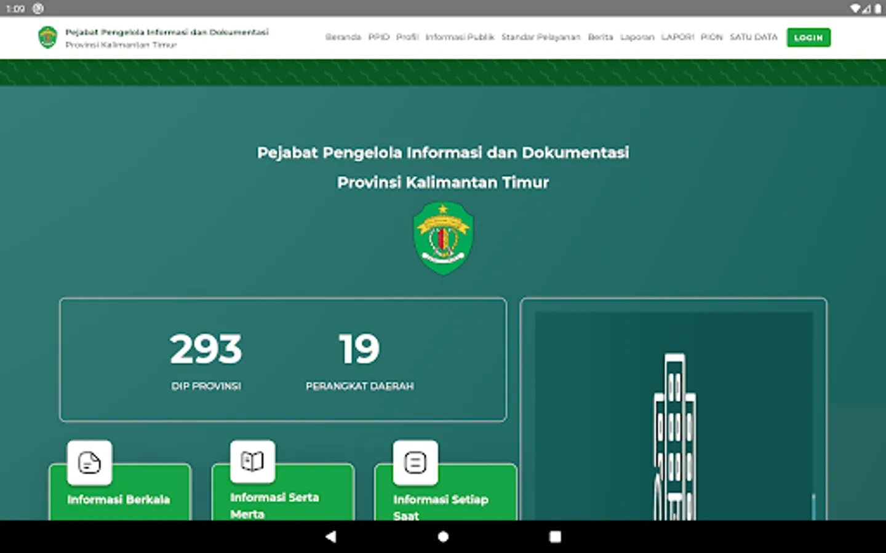The width and height of the screenshot is (886, 553).
Task: Click the building illustration in right panel
Action: point(676,430)
